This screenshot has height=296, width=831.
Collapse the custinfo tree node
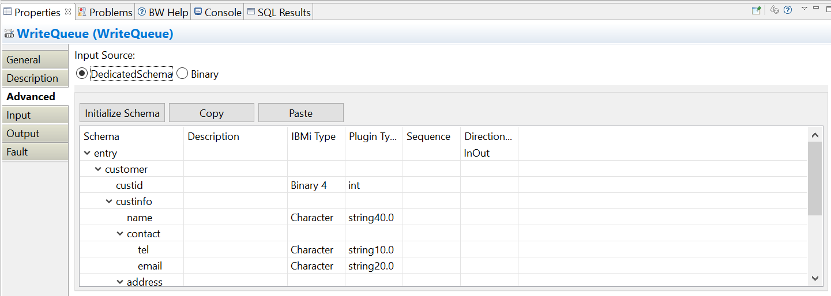click(x=109, y=202)
